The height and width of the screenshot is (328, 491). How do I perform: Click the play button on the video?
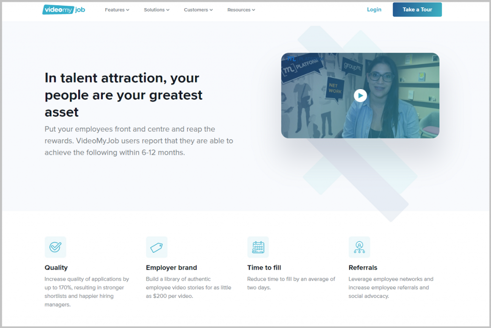(x=360, y=96)
